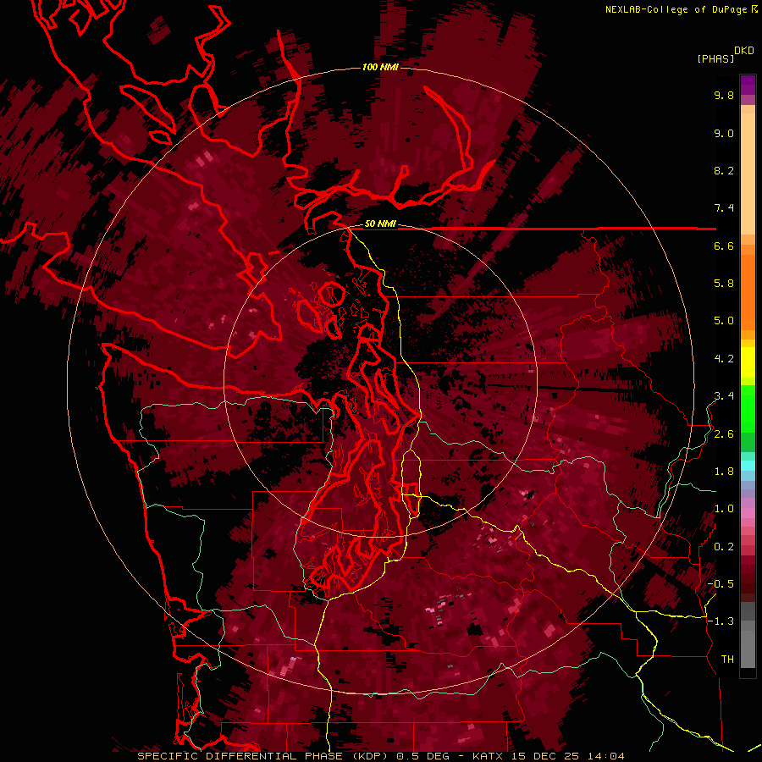Click the "TH" threshold label on legend
762x762 pixels.
[727, 660]
